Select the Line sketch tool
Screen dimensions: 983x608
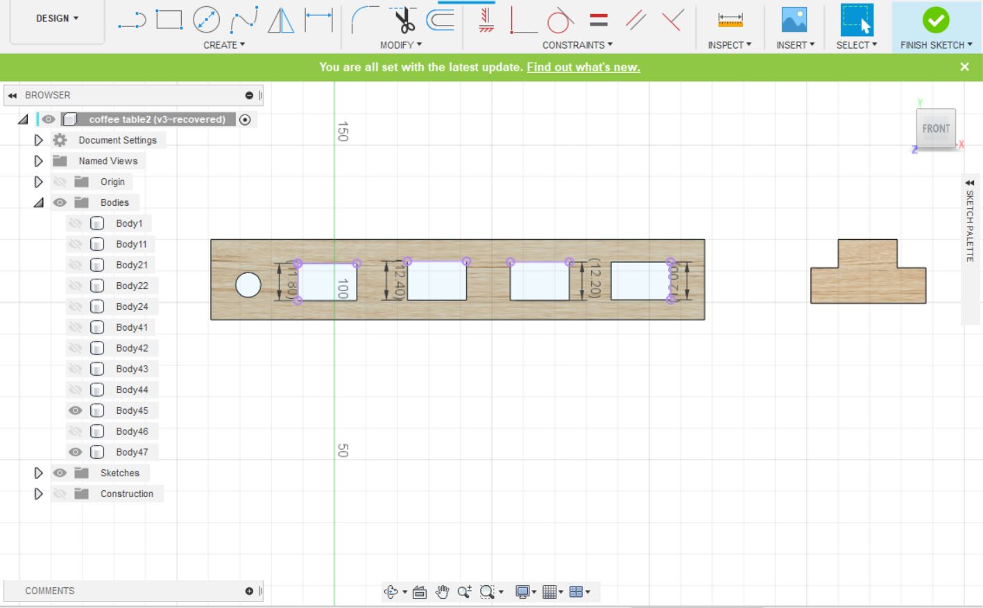tap(132, 20)
